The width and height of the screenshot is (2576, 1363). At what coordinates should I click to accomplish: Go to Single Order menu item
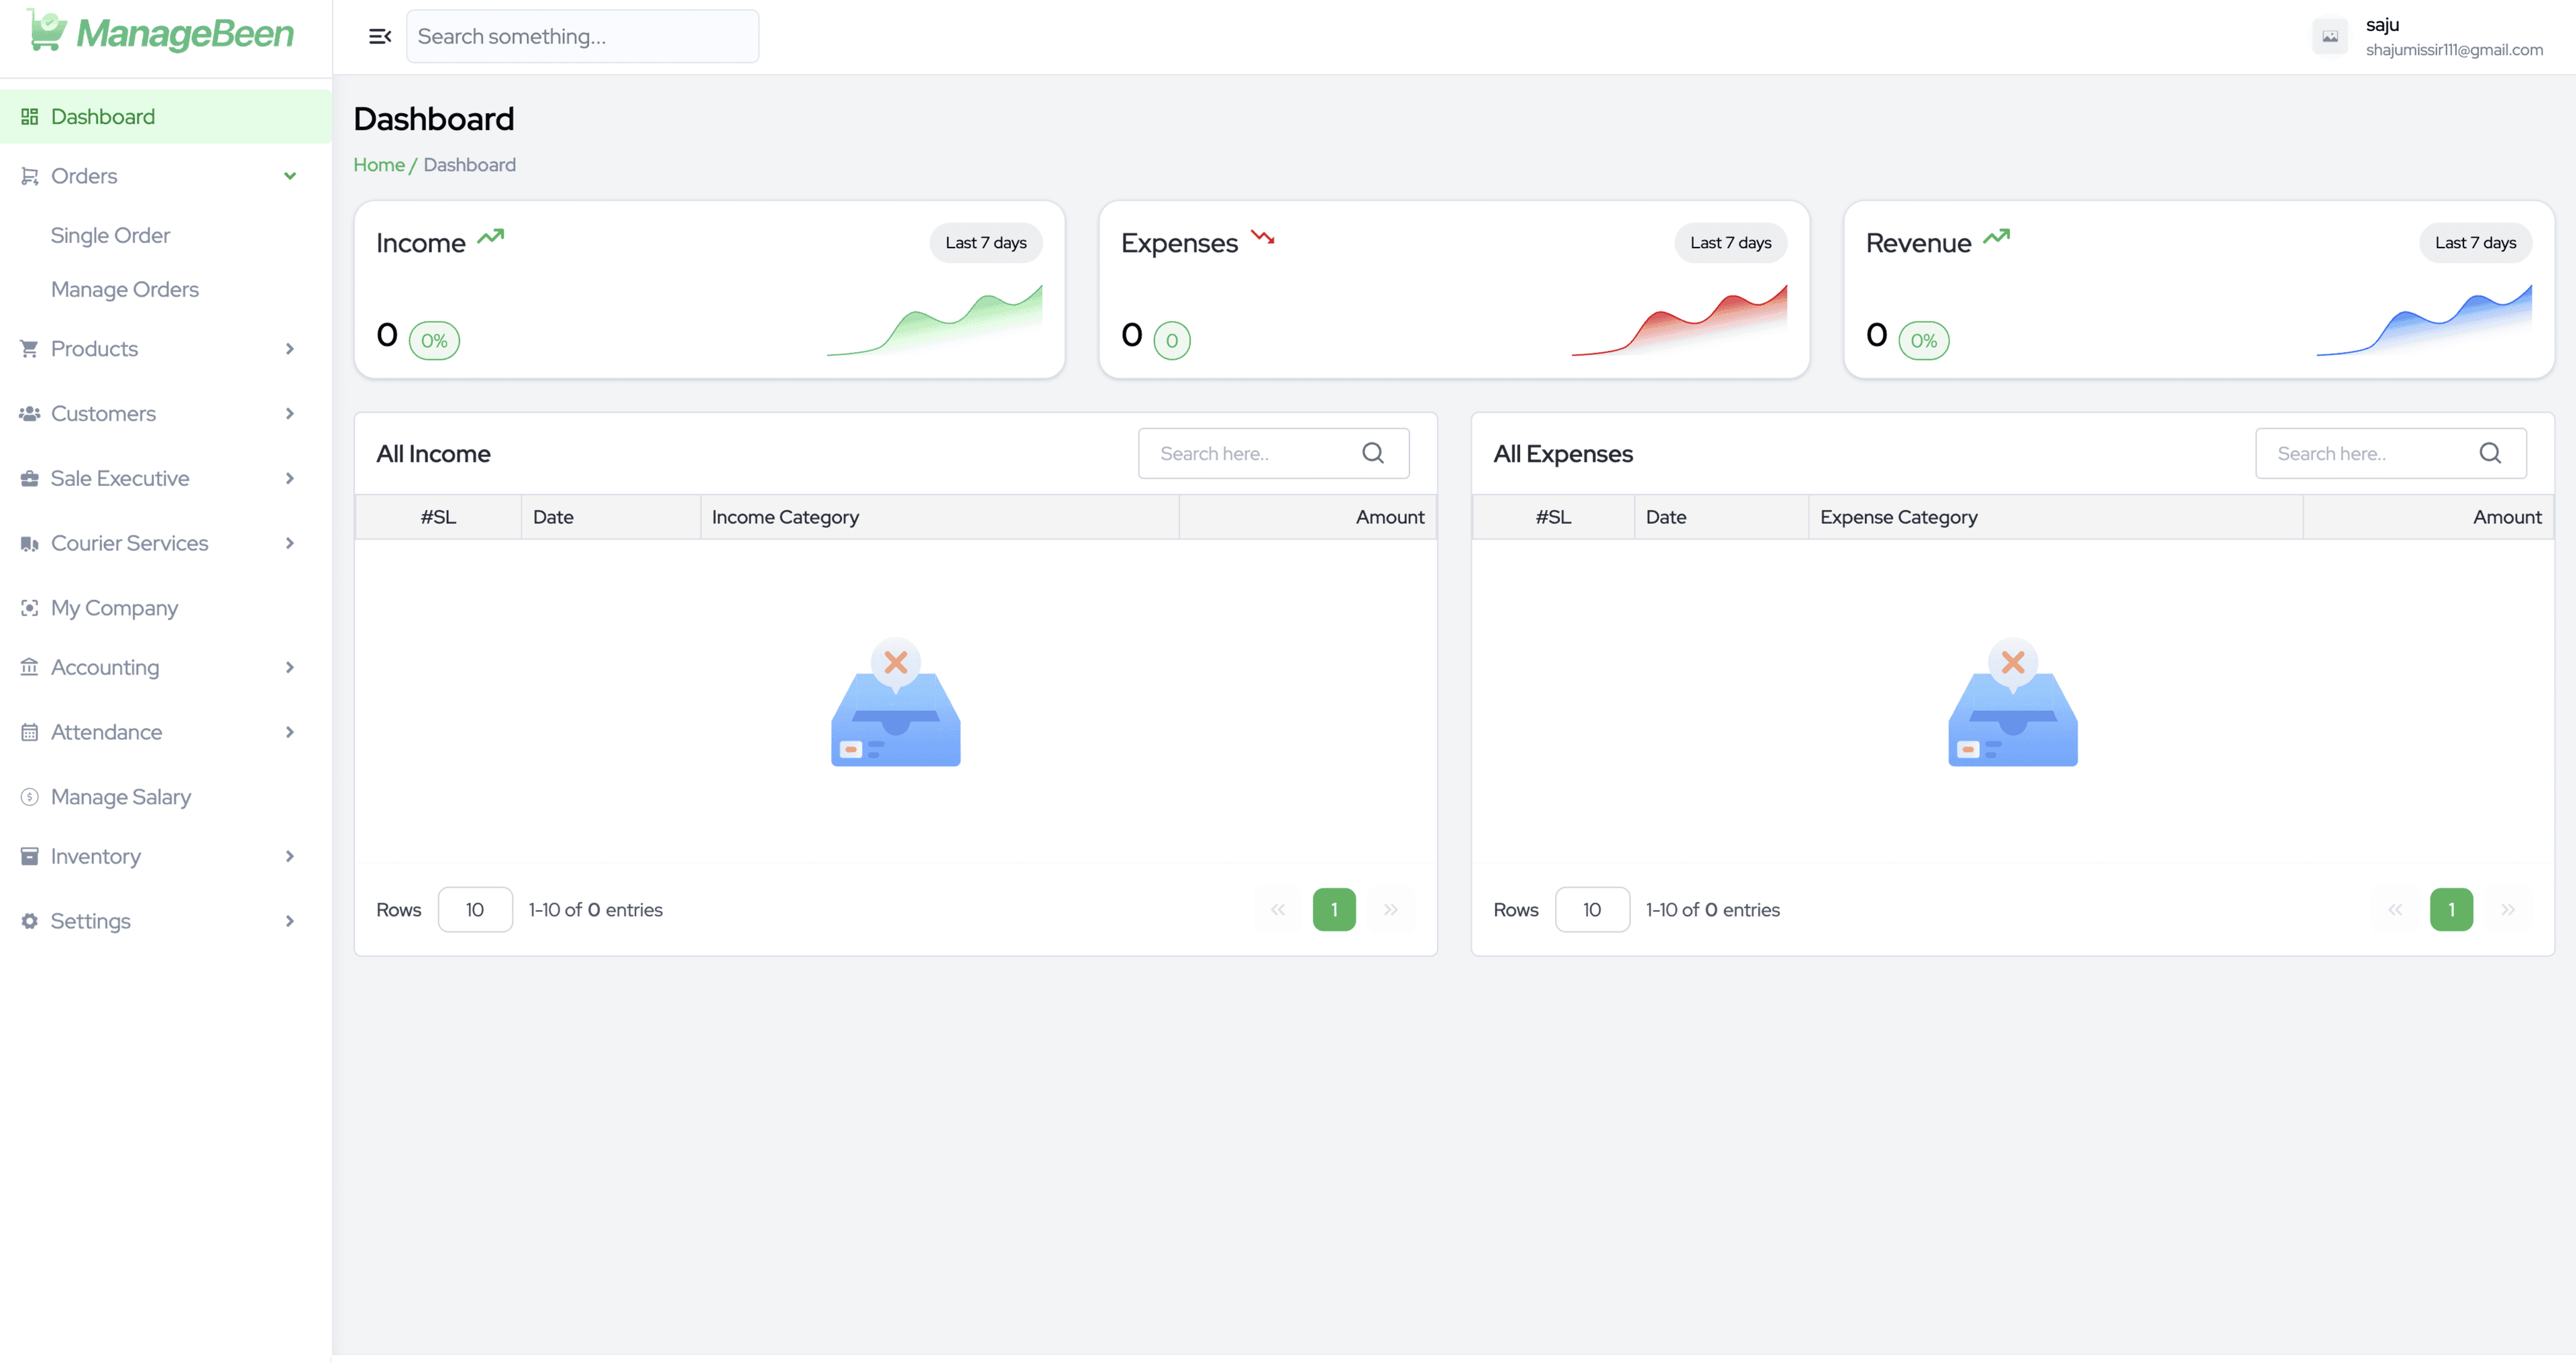click(110, 234)
